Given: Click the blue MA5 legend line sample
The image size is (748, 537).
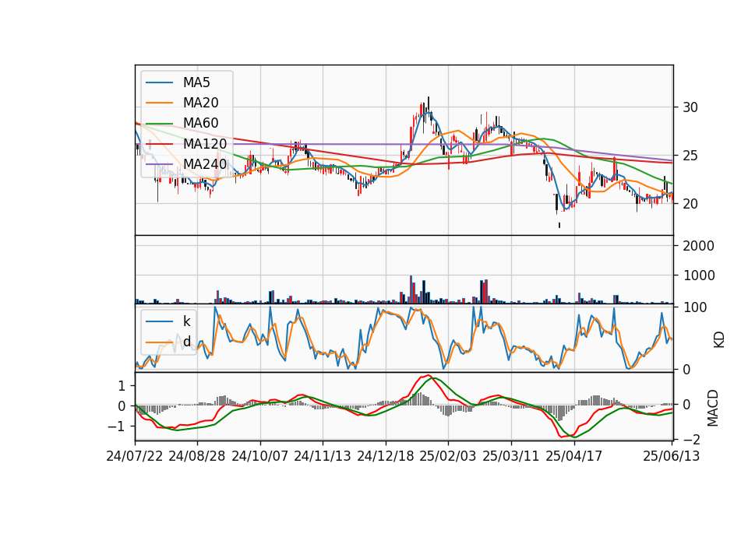Looking at the screenshot, I should pyautogui.click(x=159, y=82).
